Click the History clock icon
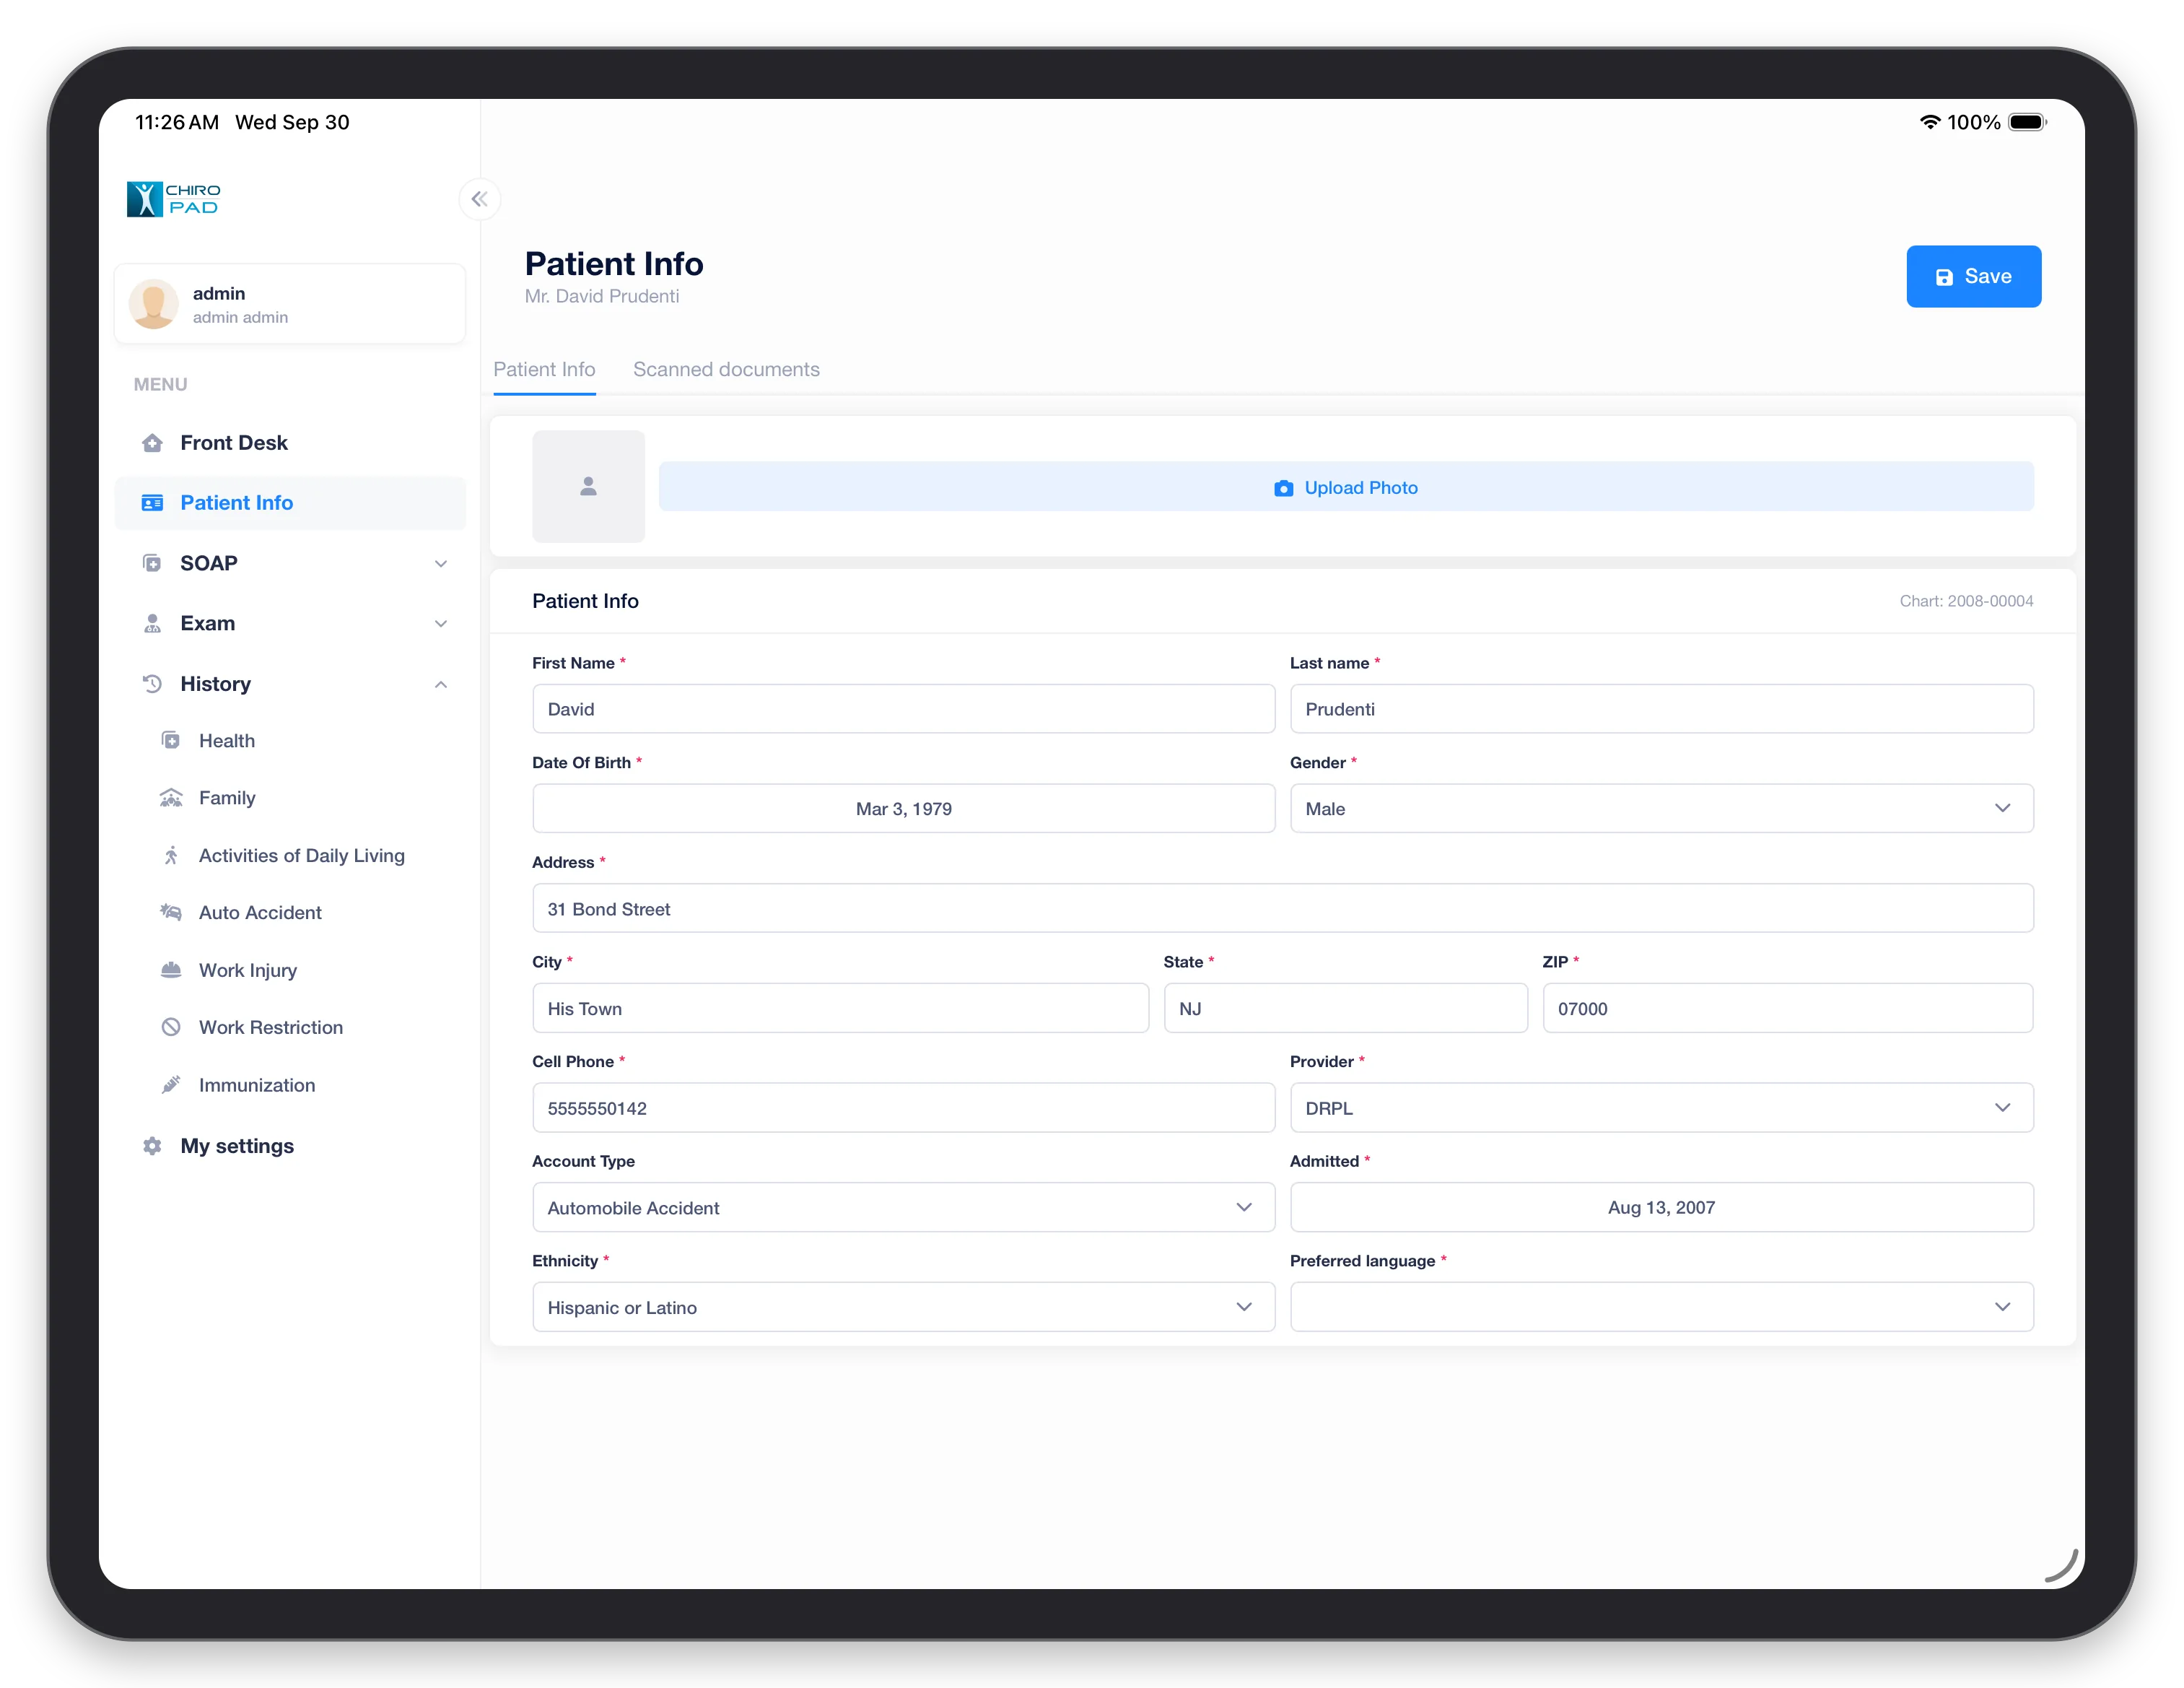 point(152,684)
